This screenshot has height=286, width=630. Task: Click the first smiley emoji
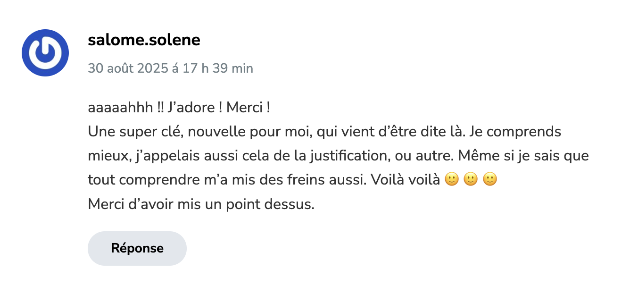tap(451, 180)
